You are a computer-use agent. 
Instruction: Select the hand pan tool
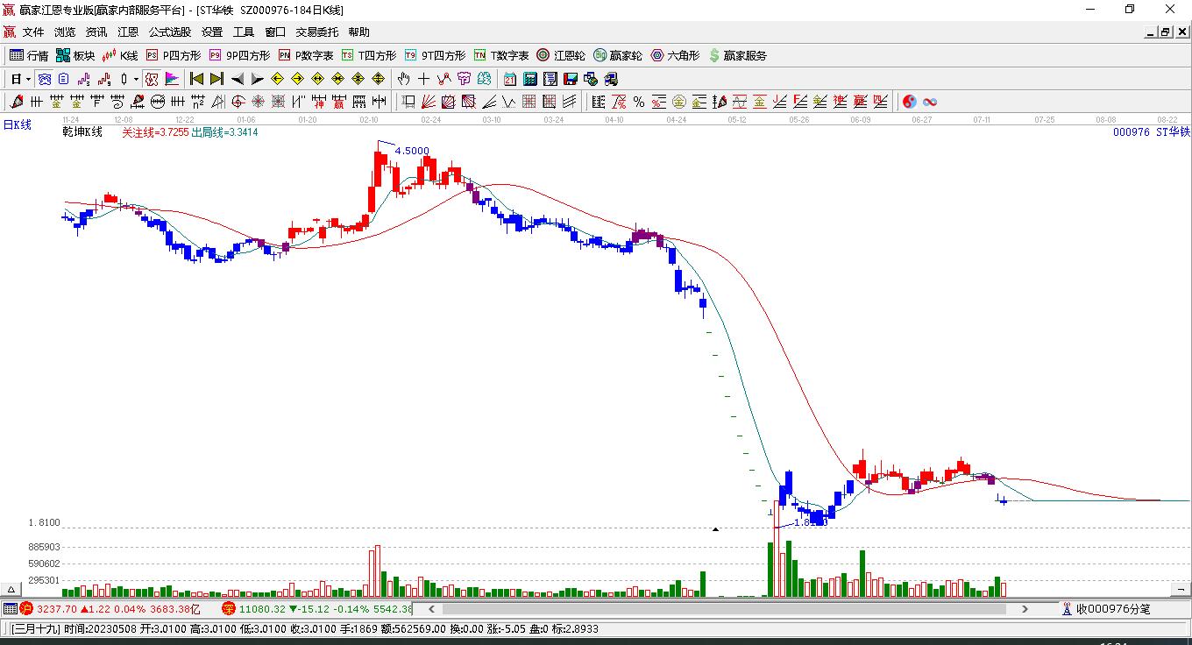point(404,79)
